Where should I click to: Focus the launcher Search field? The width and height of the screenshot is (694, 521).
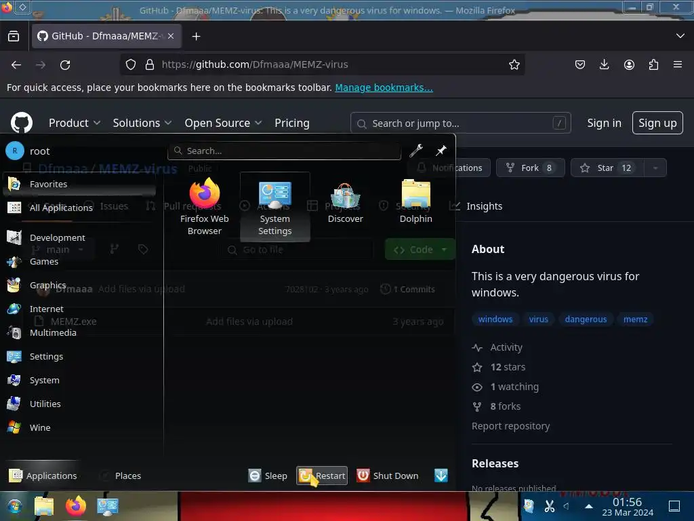click(284, 151)
